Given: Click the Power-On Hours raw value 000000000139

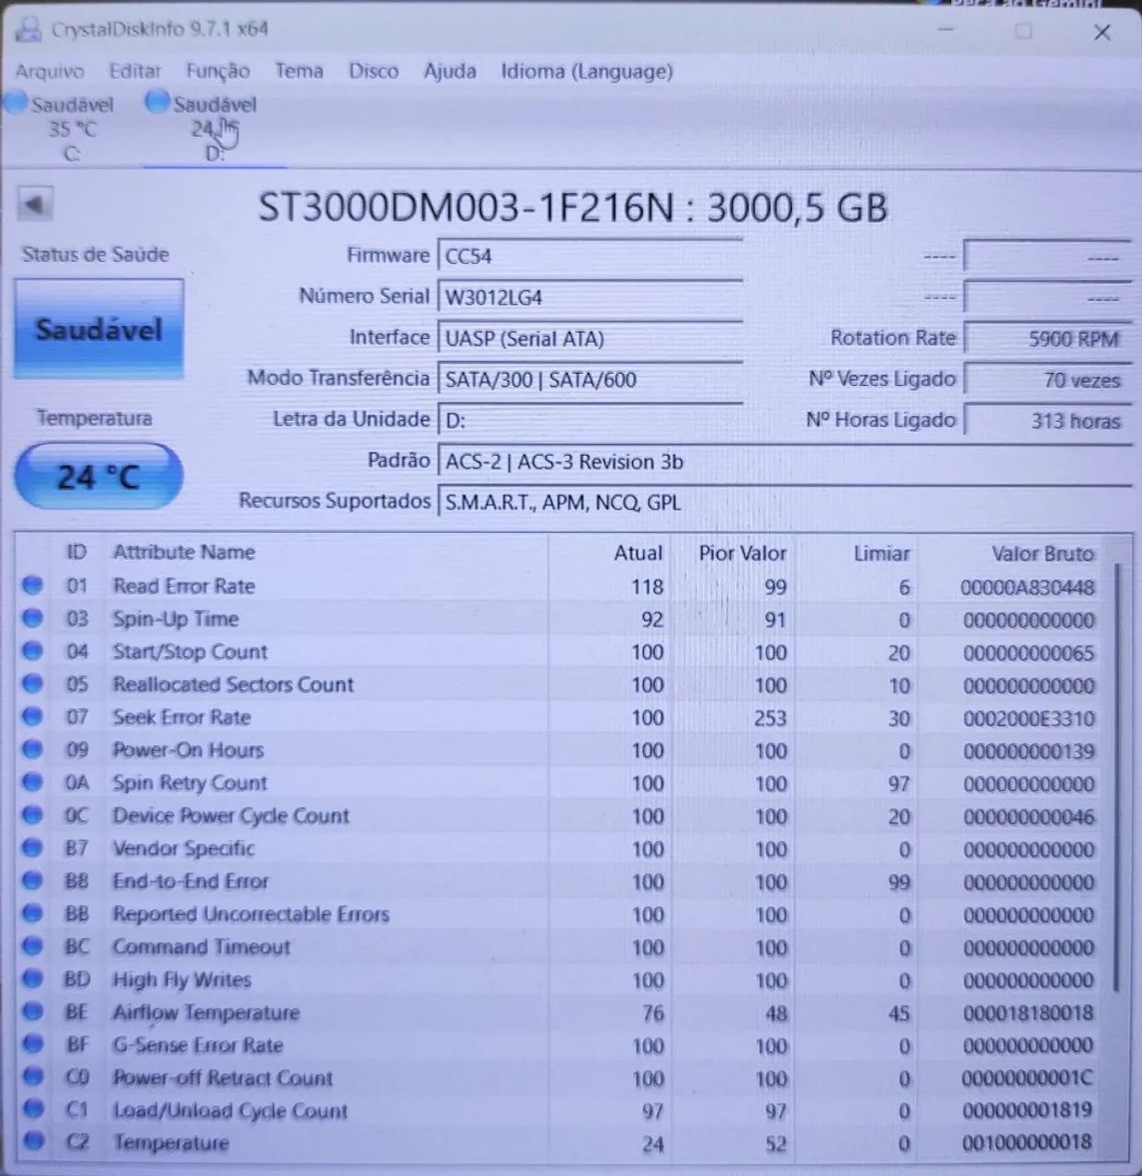Looking at the screenshot, I should click(x=1029, y=752).
